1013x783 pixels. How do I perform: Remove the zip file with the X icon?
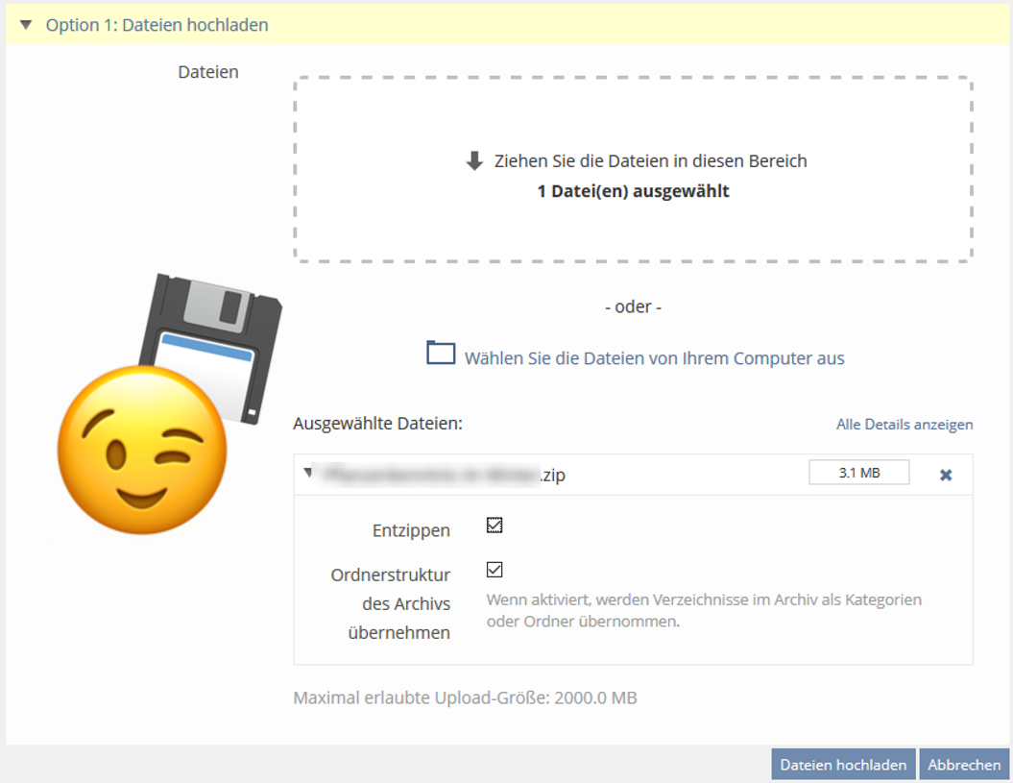coord(946,475)
